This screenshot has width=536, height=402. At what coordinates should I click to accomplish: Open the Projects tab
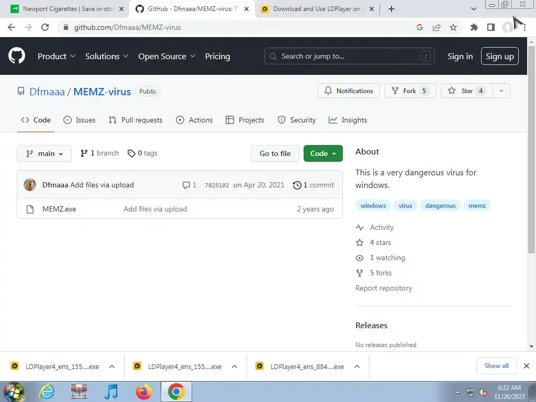click(245, 120)
